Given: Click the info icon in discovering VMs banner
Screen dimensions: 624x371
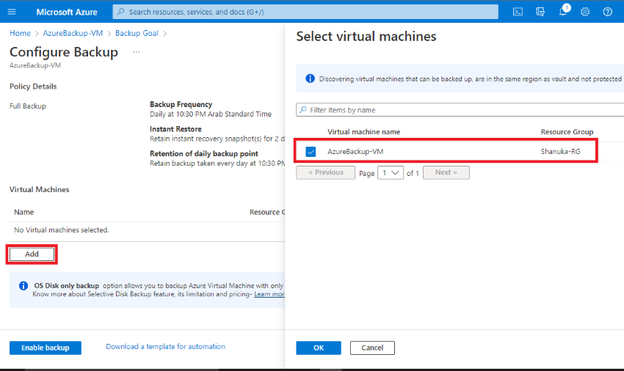Looking at the screenshot, I should click(310, 78).
